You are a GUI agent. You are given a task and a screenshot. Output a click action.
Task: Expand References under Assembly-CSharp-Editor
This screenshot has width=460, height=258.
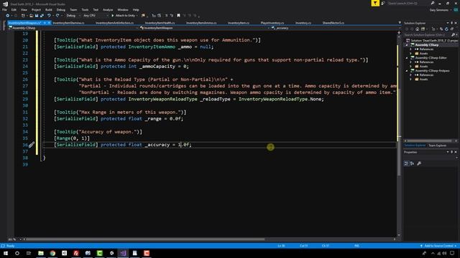(411, 62)
